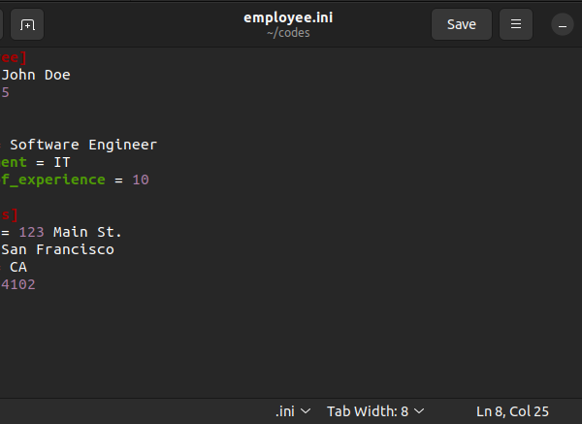Viewport: 582px width, 424px height.
Task: Click the f_experience key text
Action: pyautogui.click(x=53, y=180)
